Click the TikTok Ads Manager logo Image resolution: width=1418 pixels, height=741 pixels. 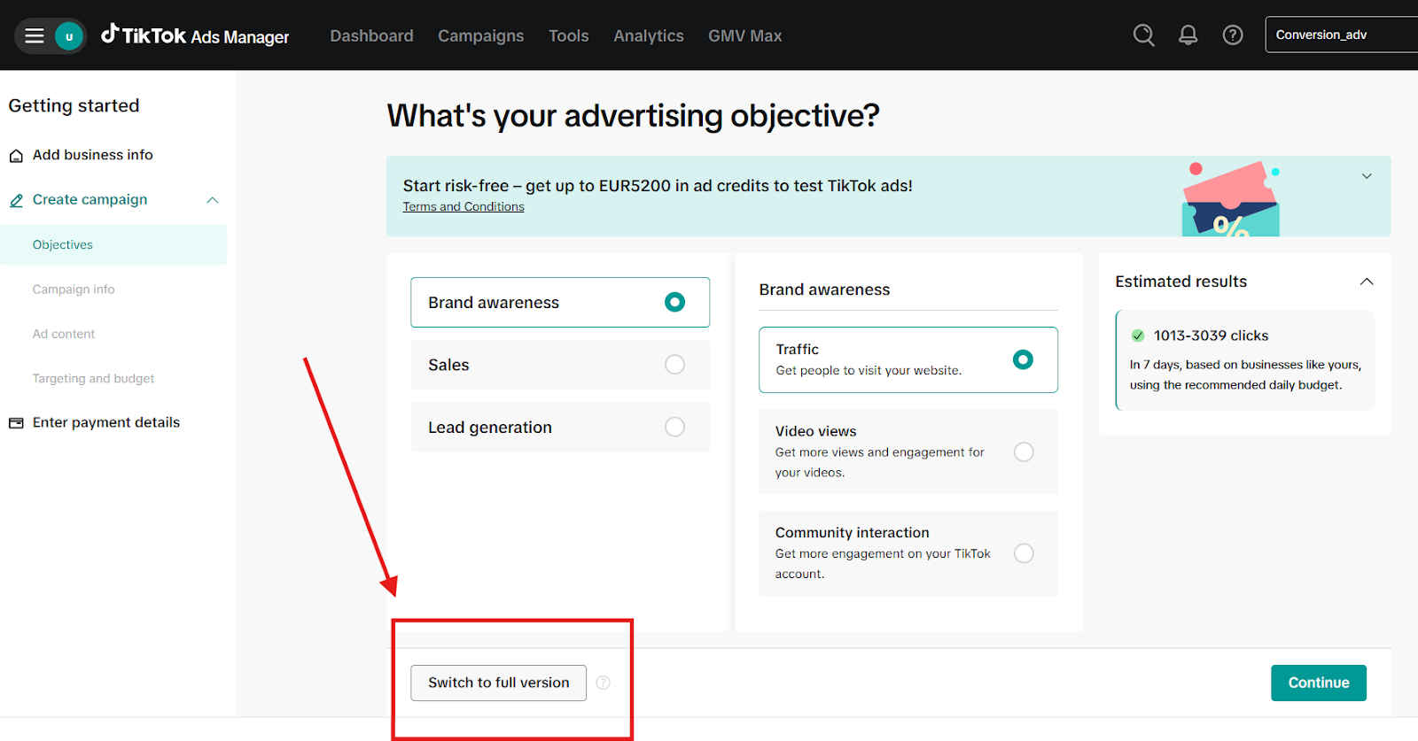[x=195, y=35]
